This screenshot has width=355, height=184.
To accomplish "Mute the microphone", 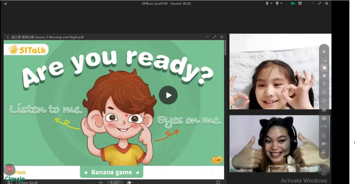I will pyautogui.click(x=267, y=3).
